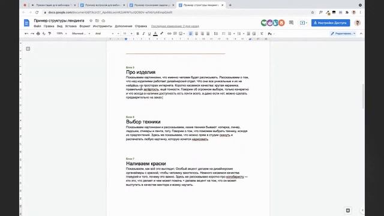The image size is (384, 216).
Task: Open the numbered list style dropdown arrow
Action: 244,34
